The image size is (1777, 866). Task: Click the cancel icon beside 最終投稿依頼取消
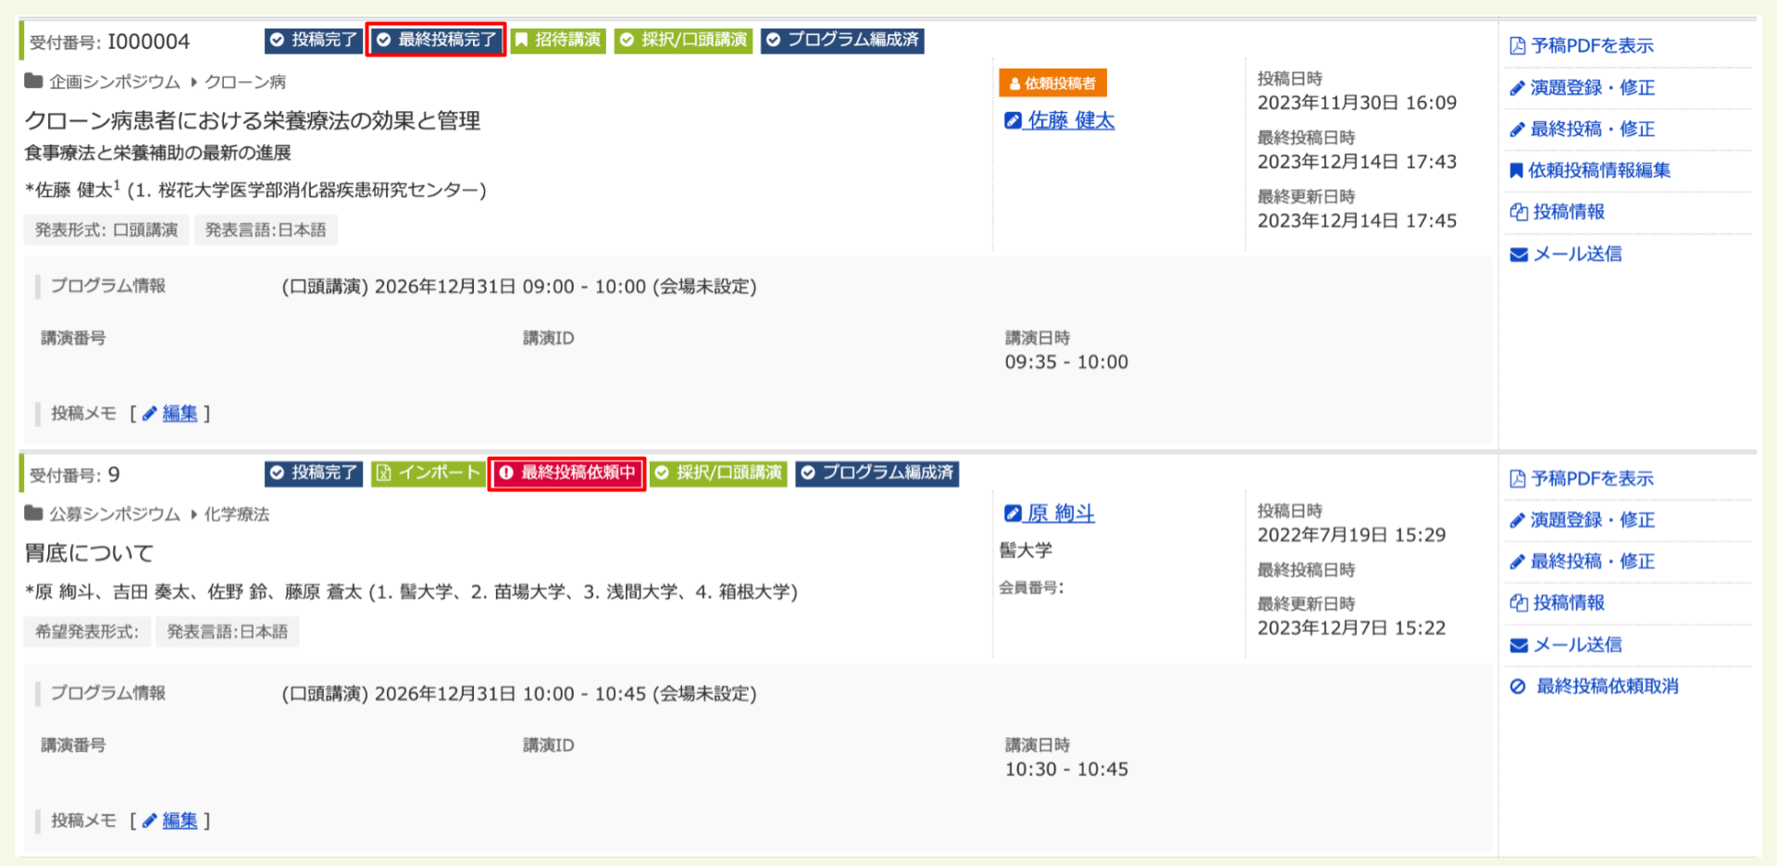(1517, 686)
